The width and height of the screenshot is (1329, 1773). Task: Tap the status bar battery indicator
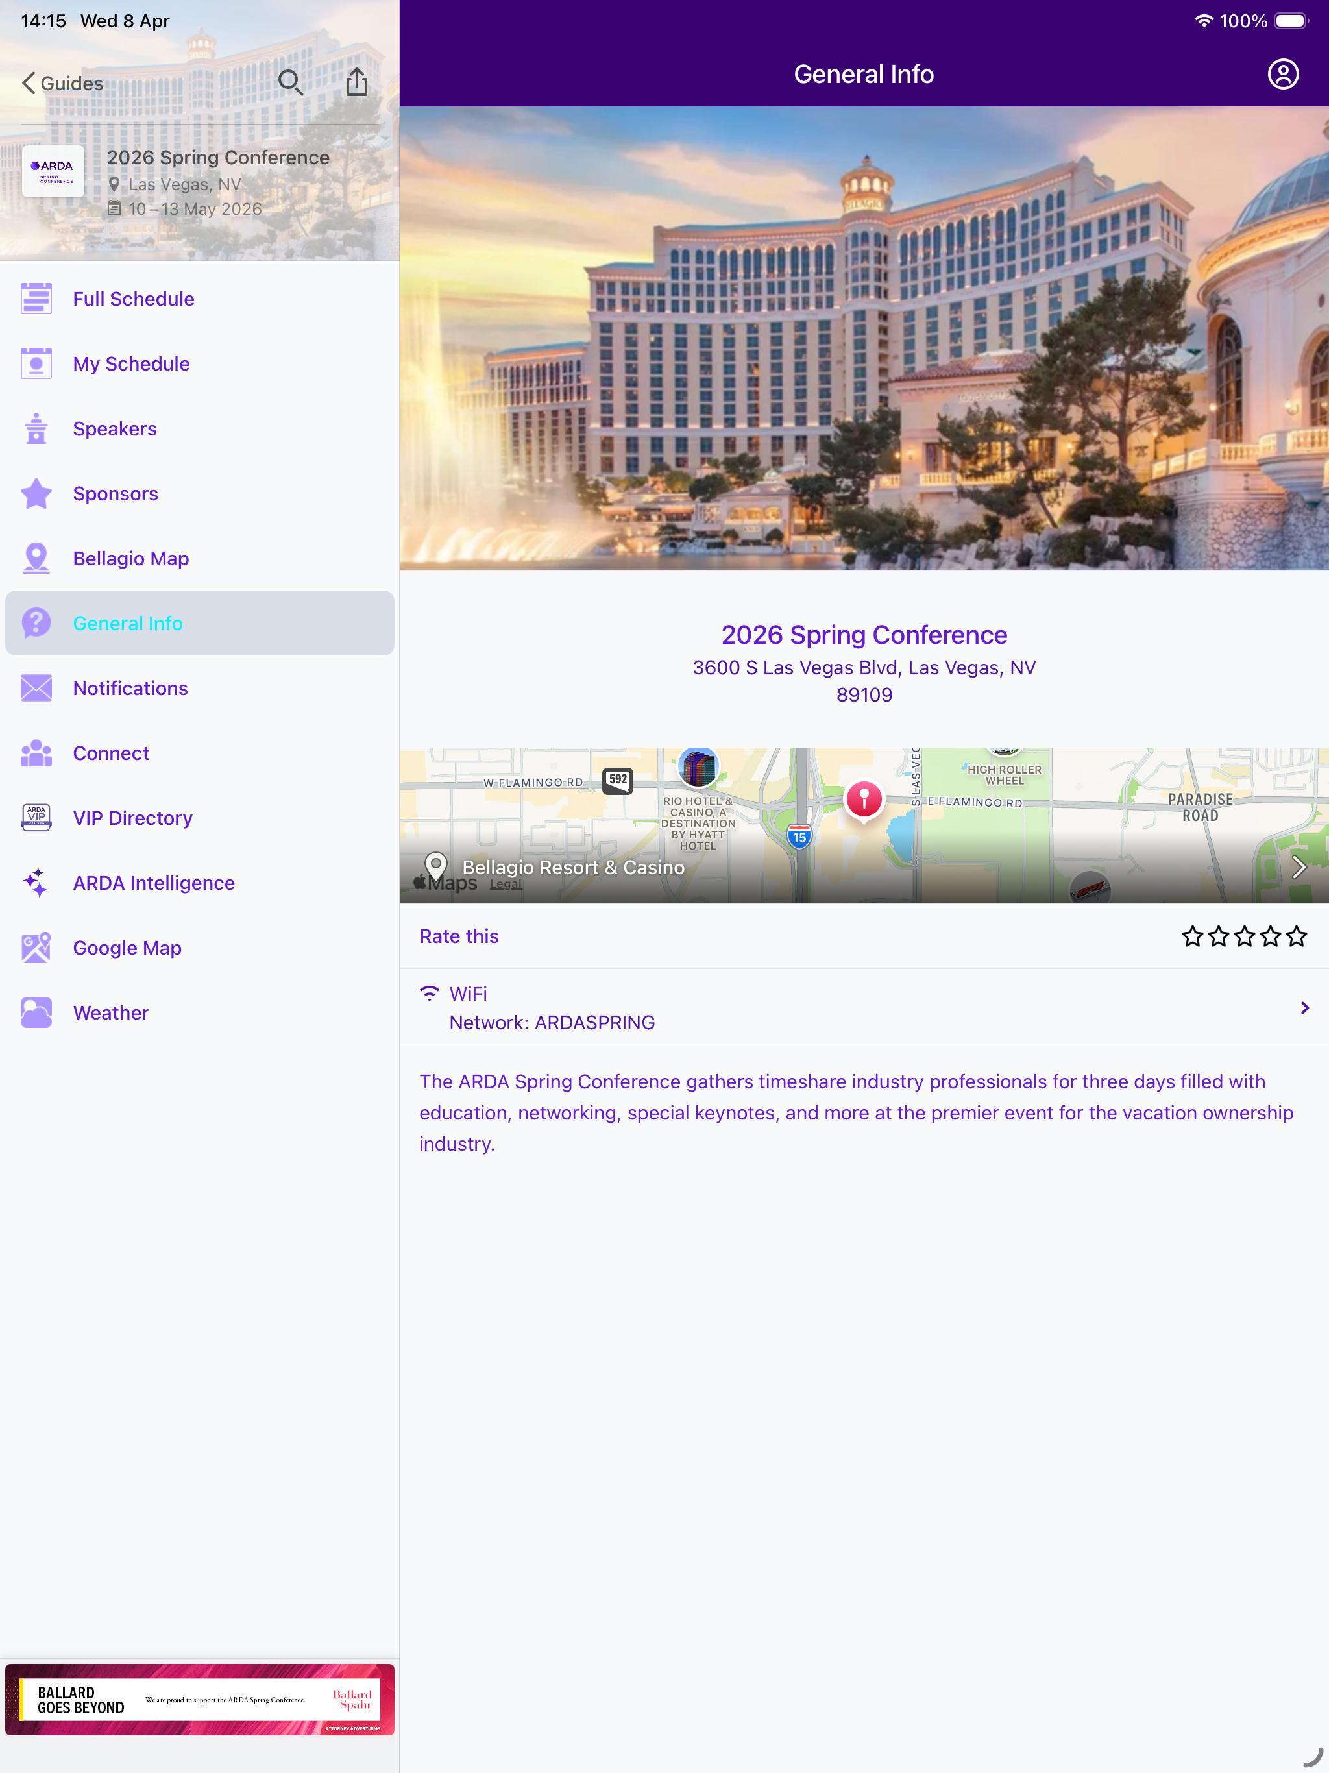[x=1291, y=21]
